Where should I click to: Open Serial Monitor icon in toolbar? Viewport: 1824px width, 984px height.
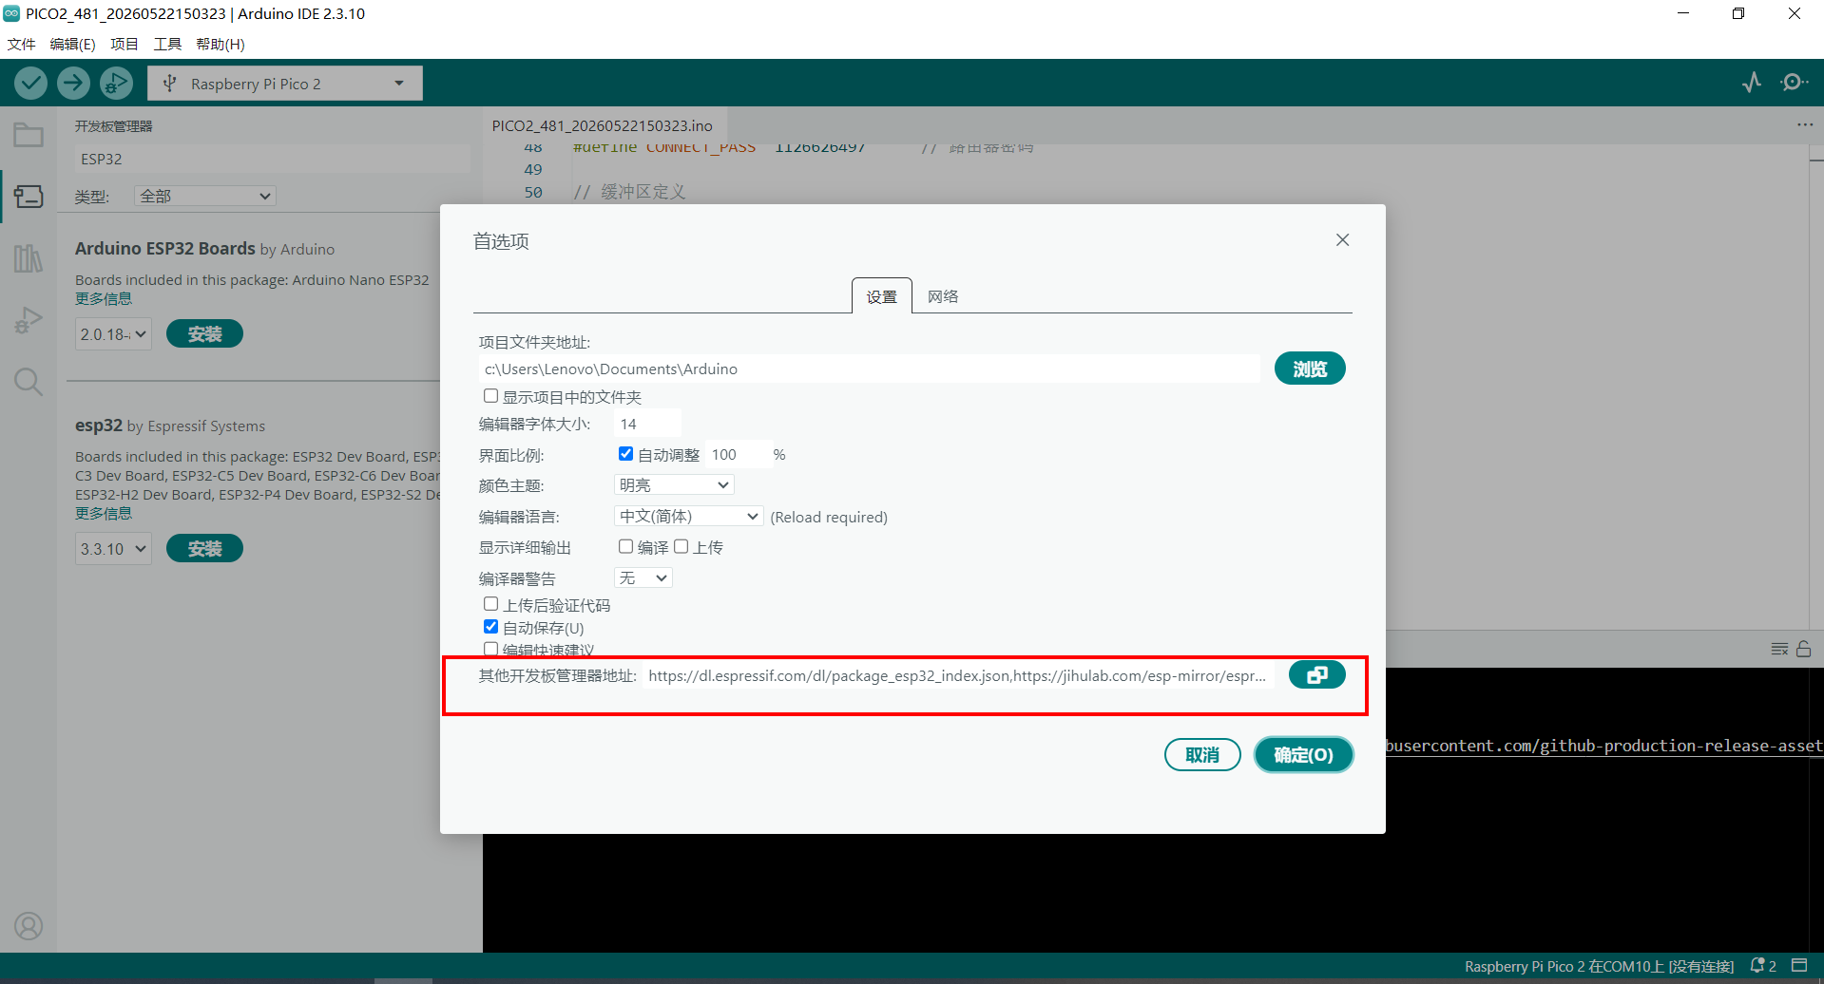coord(1794,83)
